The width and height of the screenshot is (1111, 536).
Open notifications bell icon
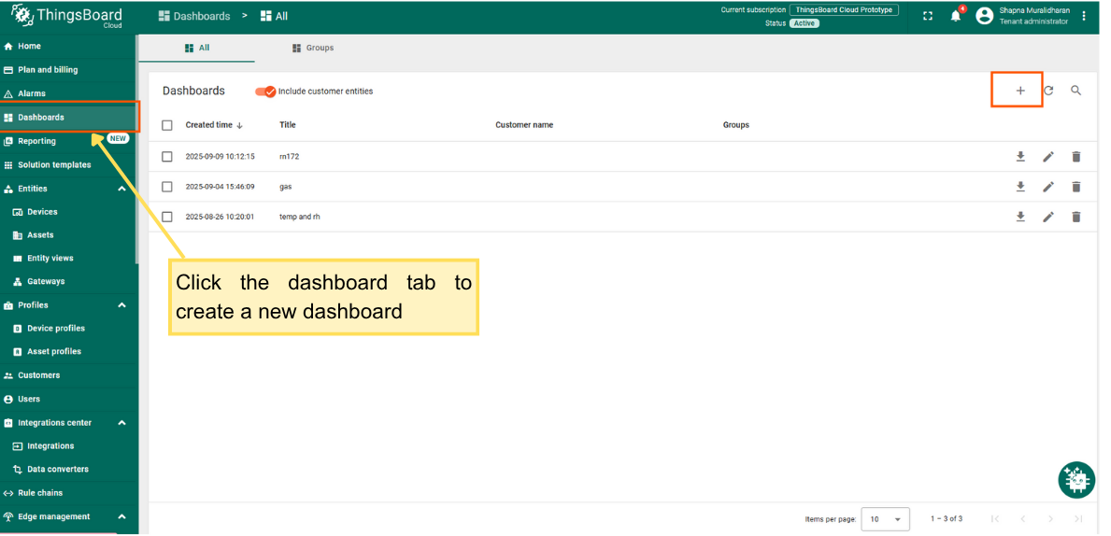(955, 16)
